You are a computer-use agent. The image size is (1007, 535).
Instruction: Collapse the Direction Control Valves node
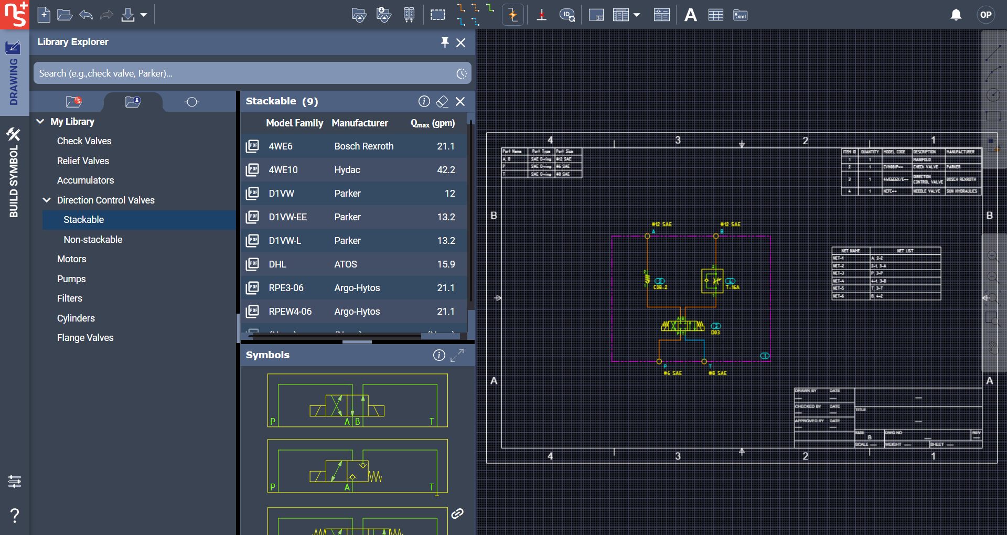47,200
